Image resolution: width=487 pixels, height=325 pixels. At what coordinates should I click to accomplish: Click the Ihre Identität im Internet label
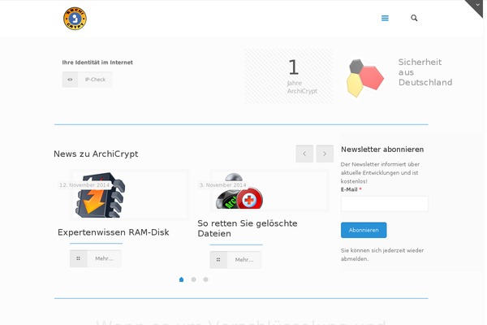pyautogui.click(x=97, y=63)
